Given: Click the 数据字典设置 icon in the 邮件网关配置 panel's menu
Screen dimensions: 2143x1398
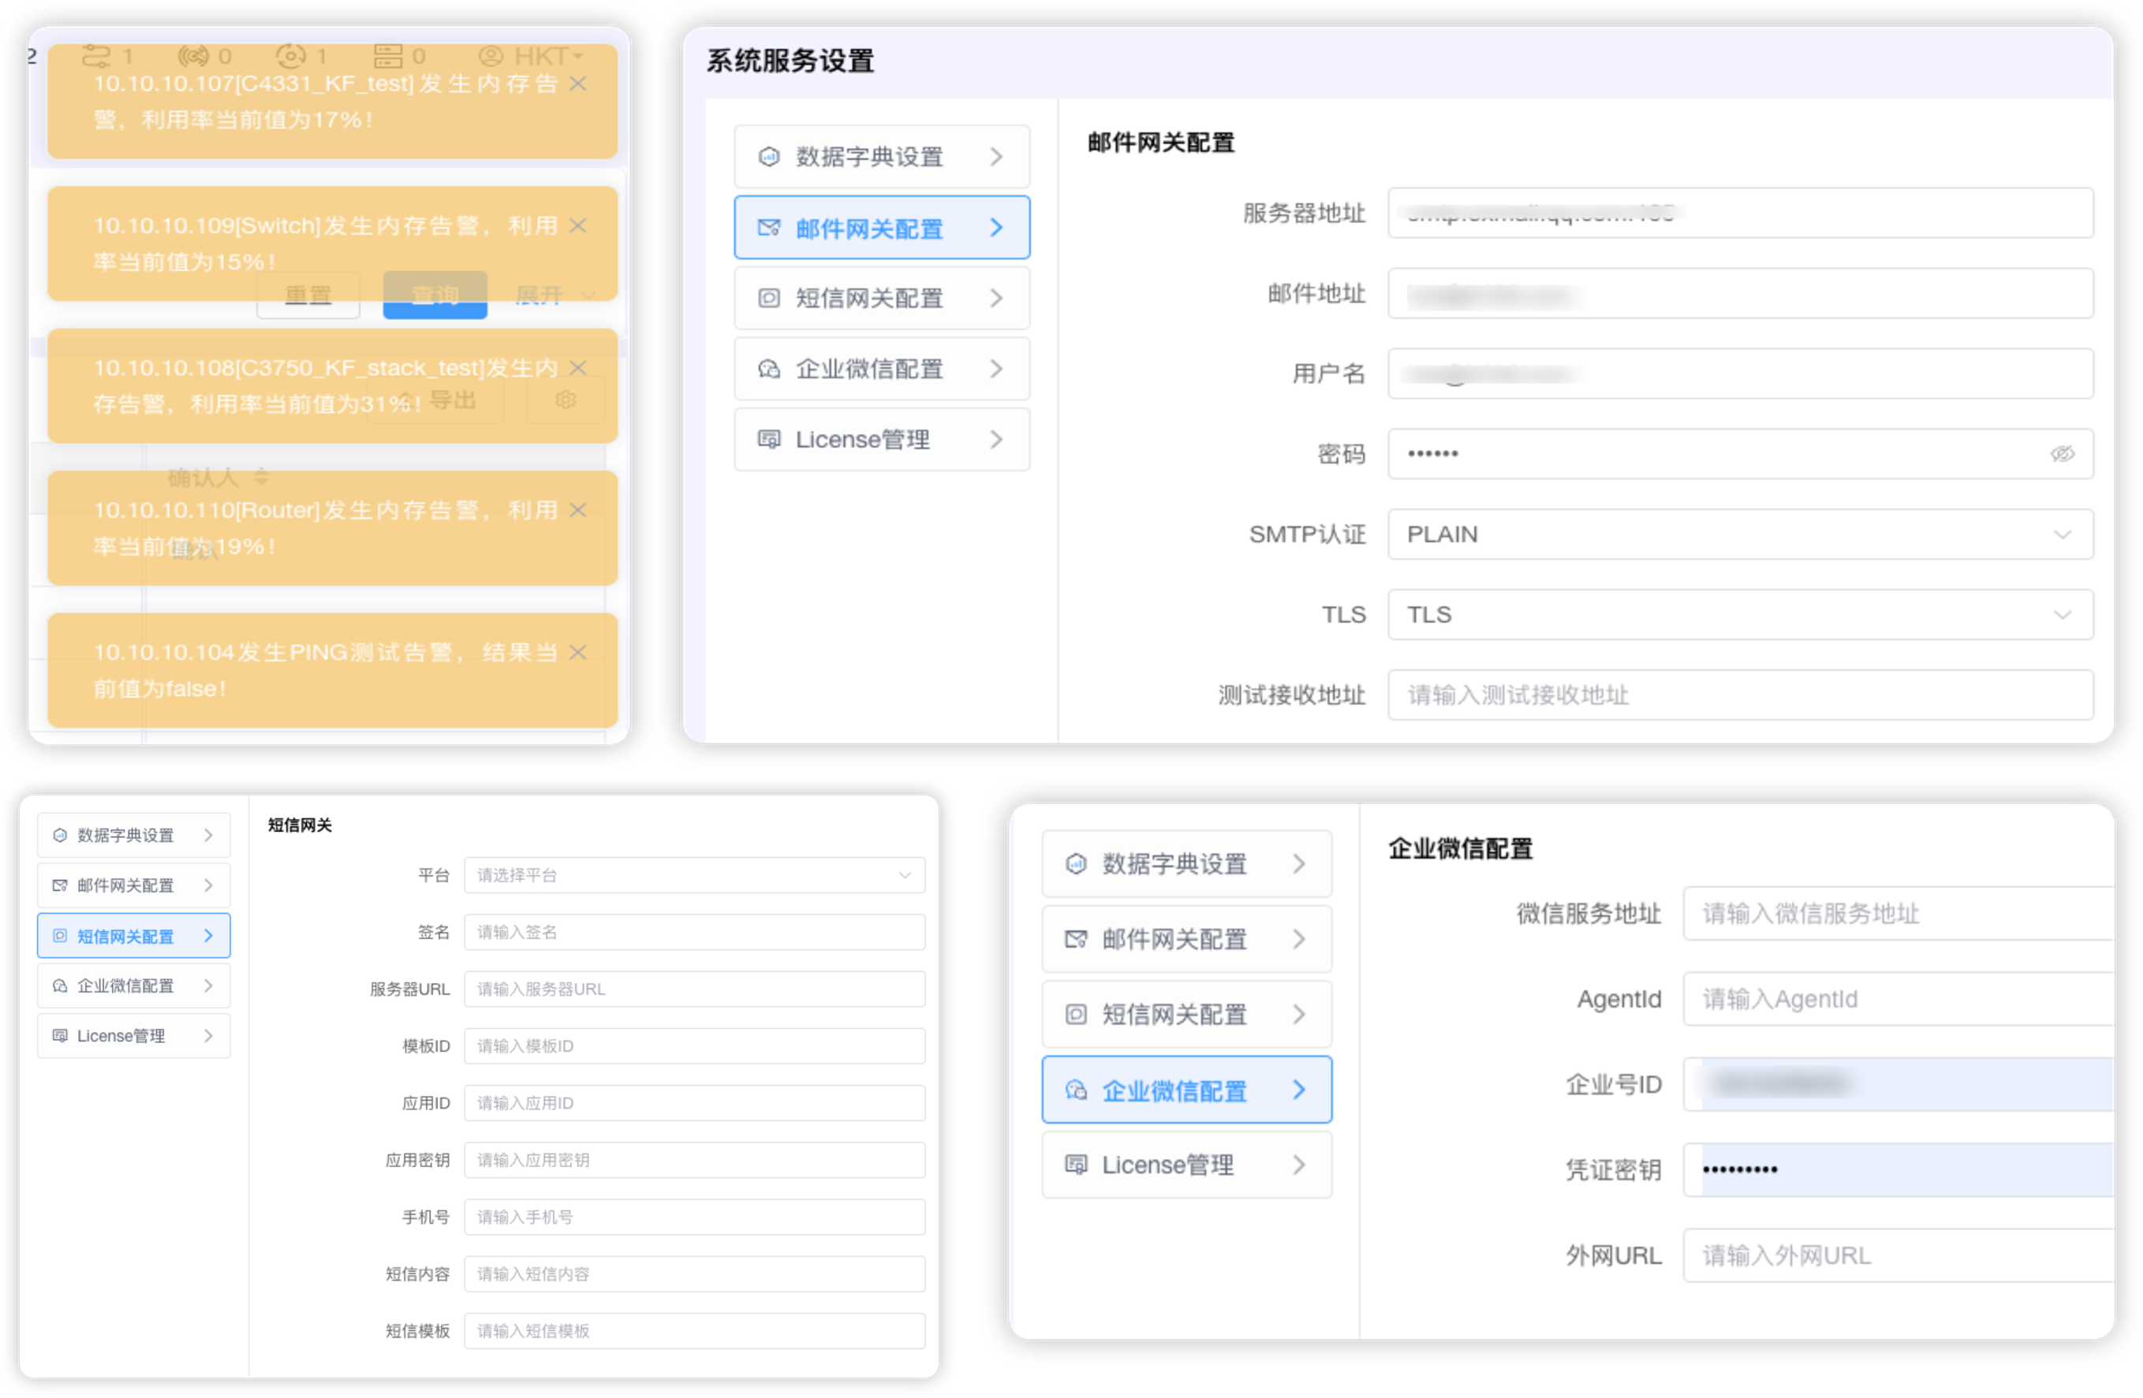Looking at the screenshot, I should click(x=769, y=157).
